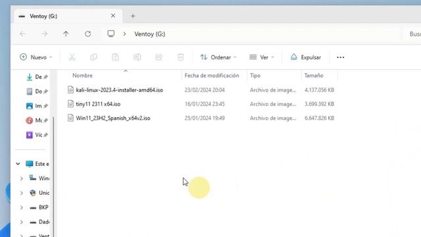421x237 pixels.
Task: Open the Imágenes pinned sidebar folder
Action: [37, 106]
